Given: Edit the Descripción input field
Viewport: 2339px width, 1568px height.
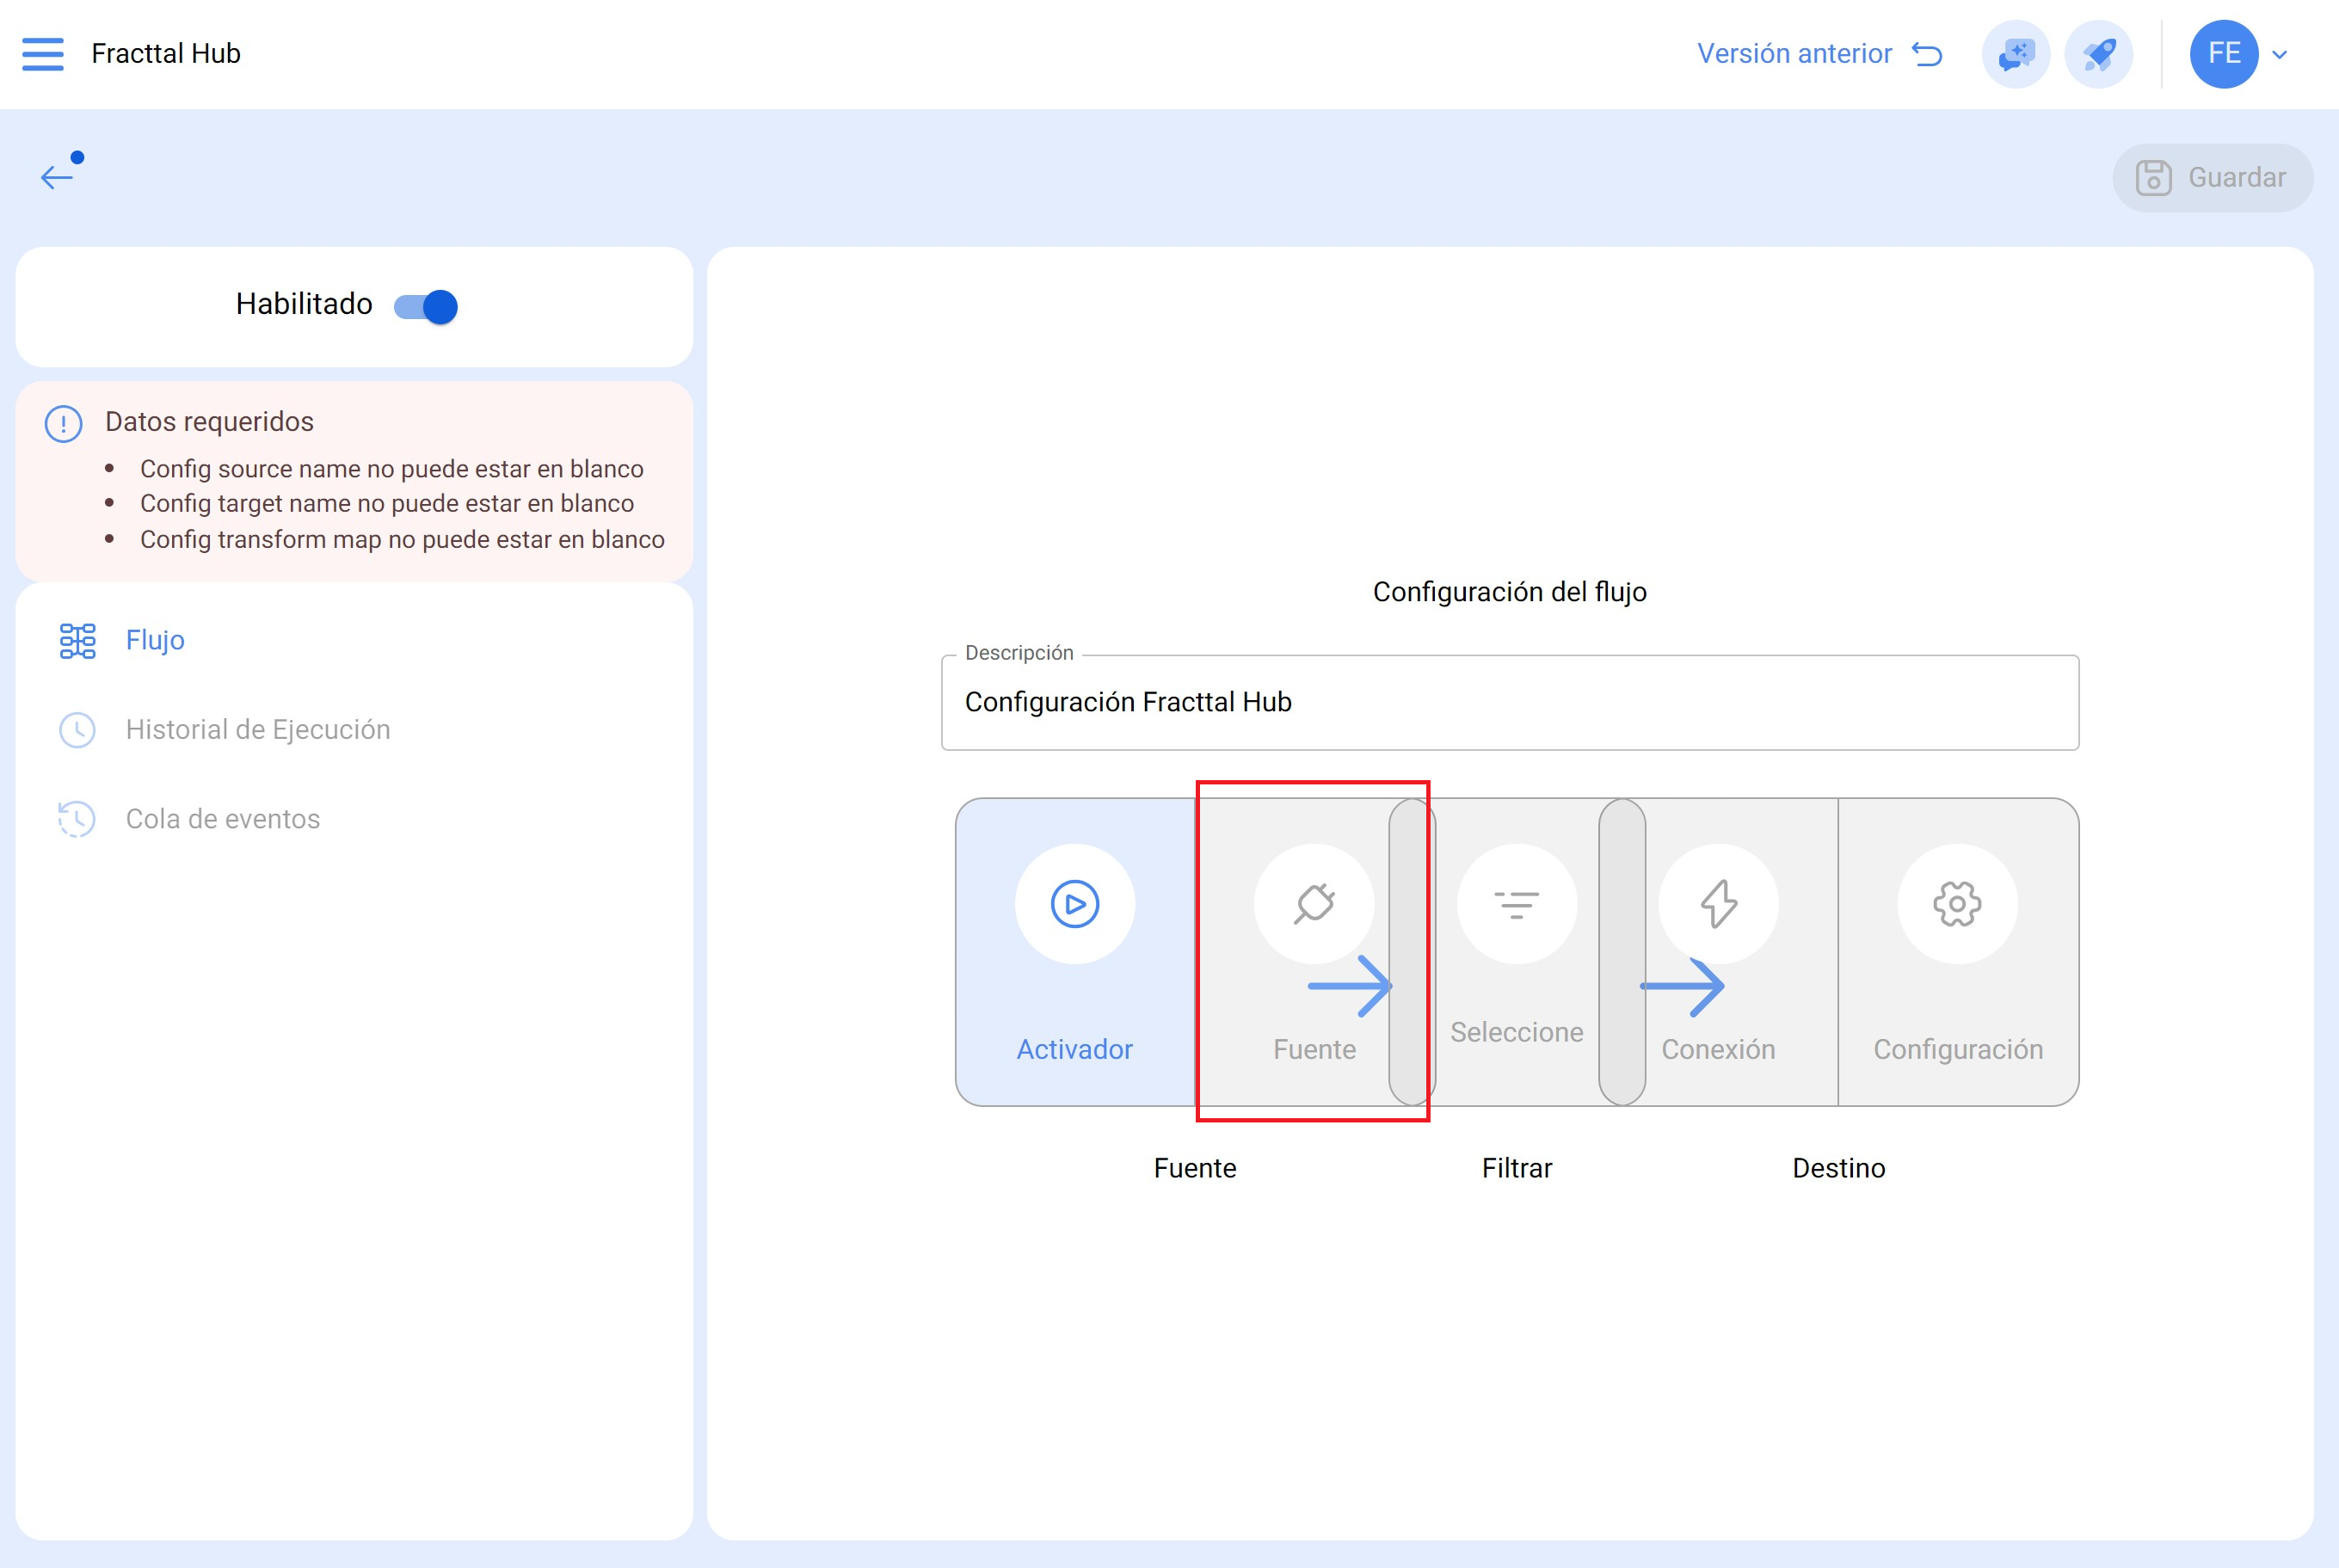Looking at the screenshot, I should 1509,702.
